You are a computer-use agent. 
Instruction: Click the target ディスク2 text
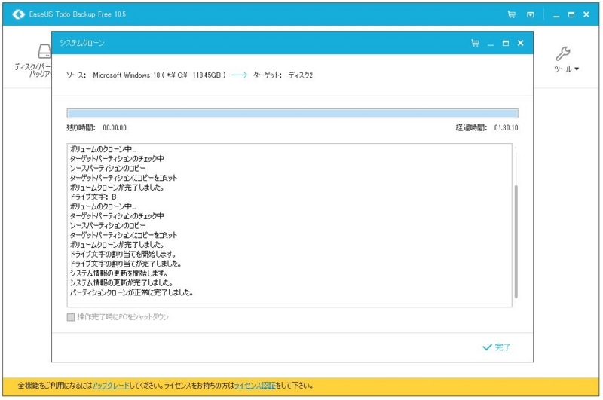pyautogui.click(x=300, y=75)
